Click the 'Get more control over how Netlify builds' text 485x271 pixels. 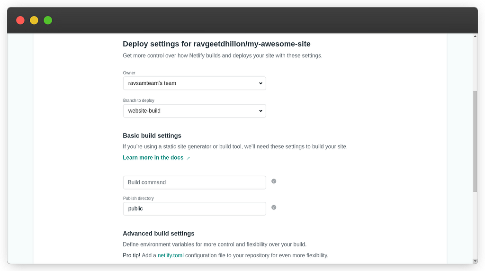[x=223, y=56]
